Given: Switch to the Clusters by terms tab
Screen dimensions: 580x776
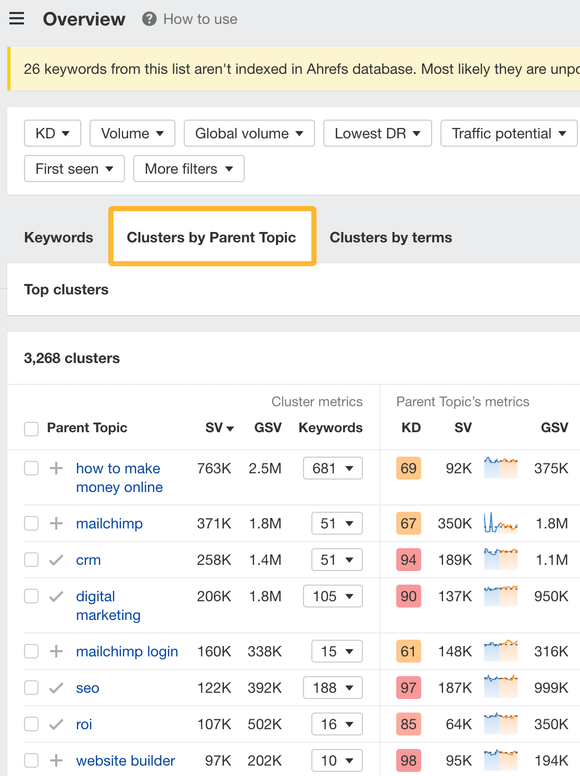Looking at the screenshot, I should pyautogui.click(x=390, y=237).
